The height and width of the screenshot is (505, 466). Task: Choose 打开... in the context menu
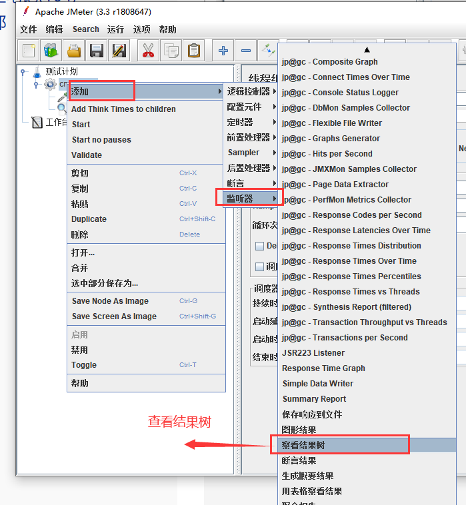146,252
